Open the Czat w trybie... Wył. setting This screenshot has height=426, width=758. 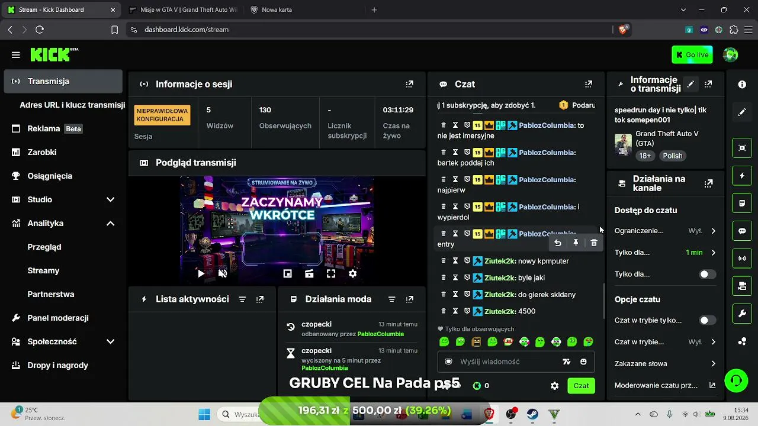pyautogui.click(x=666, y=342)
